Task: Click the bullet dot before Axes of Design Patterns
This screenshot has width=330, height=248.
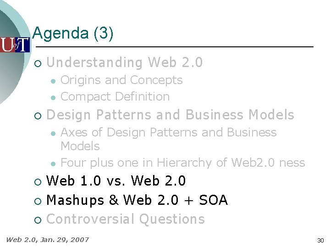Action: 53,134
